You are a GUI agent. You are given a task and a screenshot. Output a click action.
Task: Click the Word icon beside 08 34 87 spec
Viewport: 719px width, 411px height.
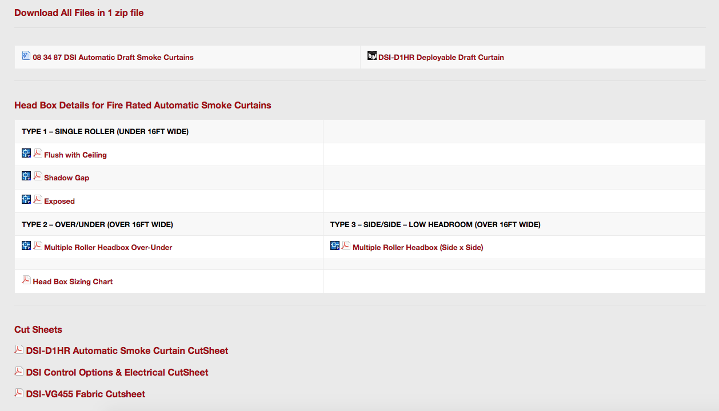(x=26, y=56)
